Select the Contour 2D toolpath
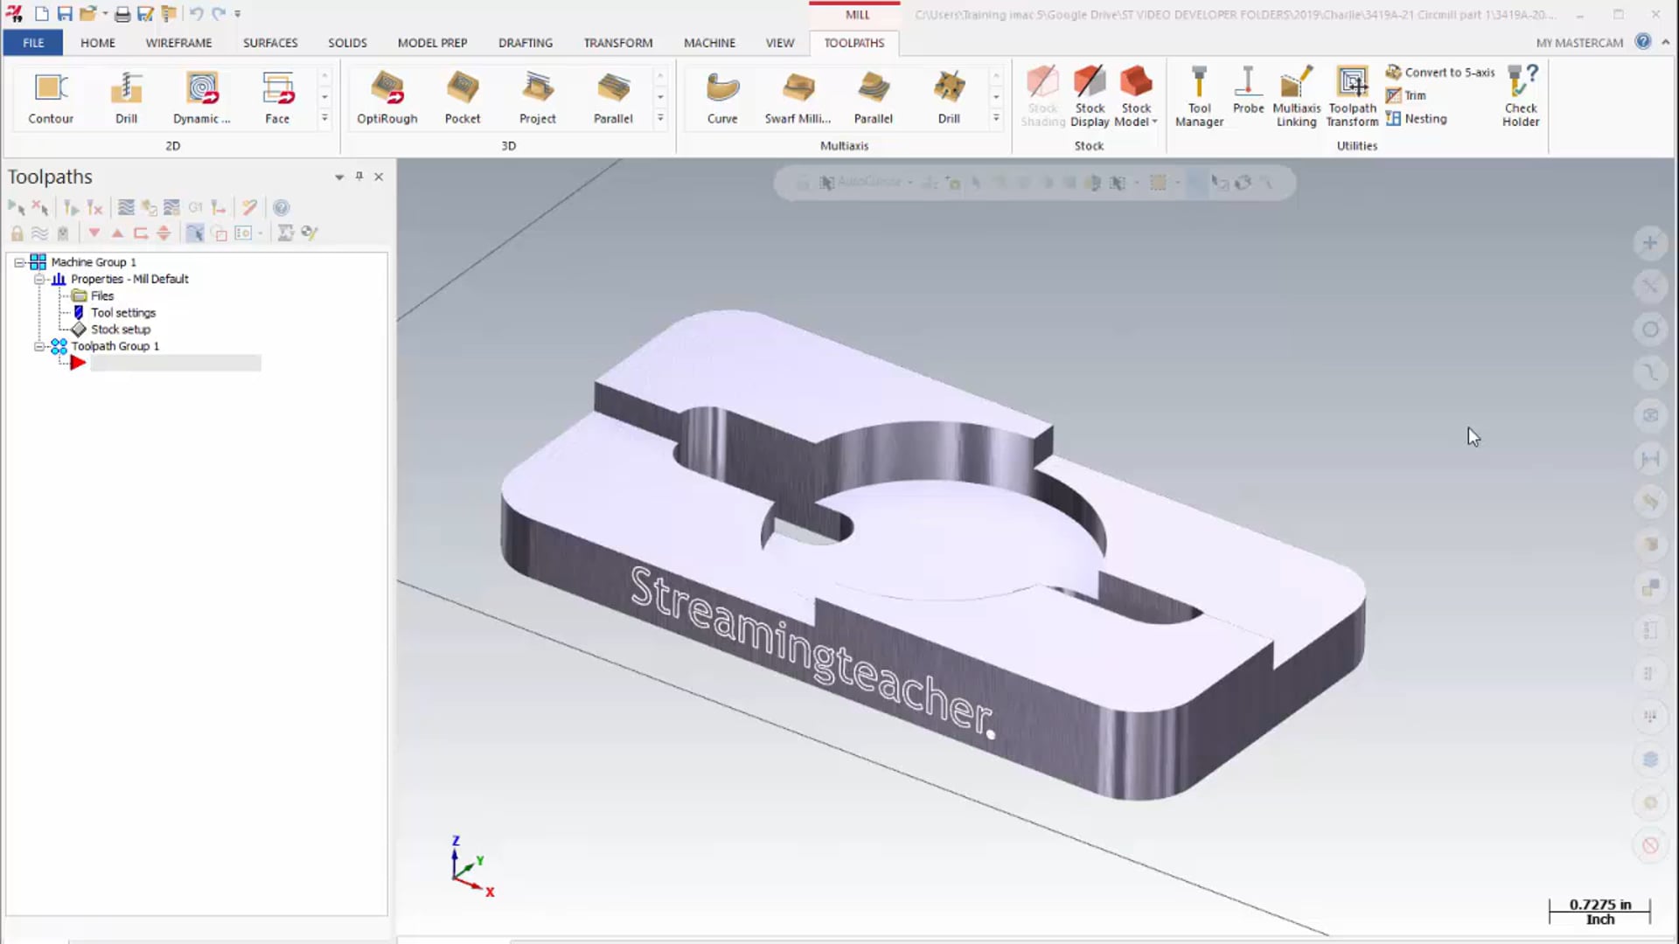The image size is (1679, 944). [x=51, y=98]
